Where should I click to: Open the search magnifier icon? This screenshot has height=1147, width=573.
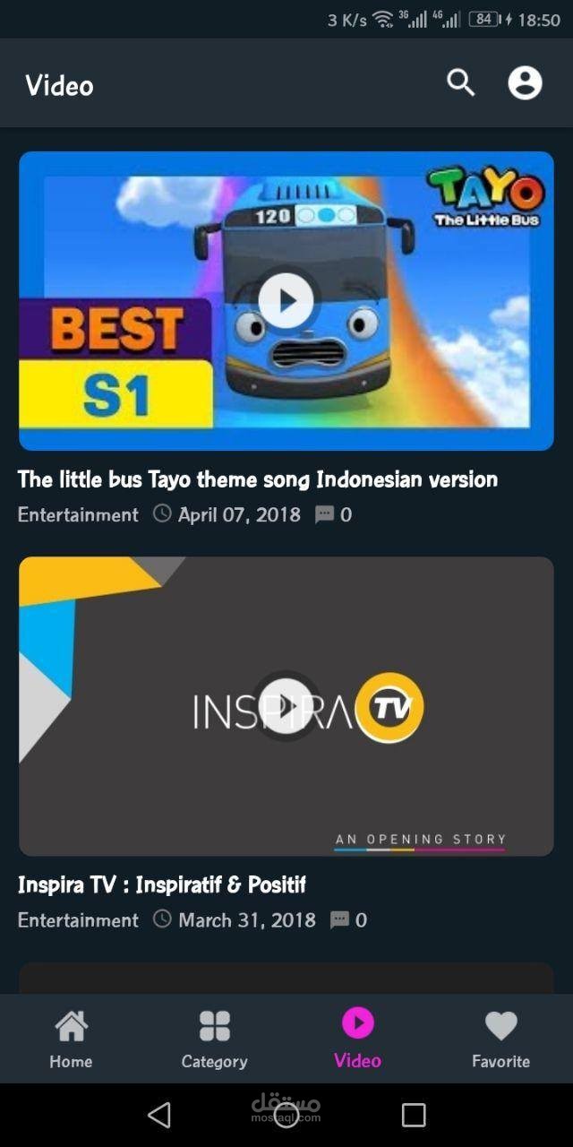tap(460, 83)
